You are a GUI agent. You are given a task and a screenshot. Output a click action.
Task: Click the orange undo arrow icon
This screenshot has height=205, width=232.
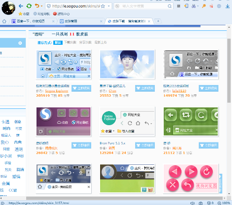pyautogui.click(x=37, y=6)
